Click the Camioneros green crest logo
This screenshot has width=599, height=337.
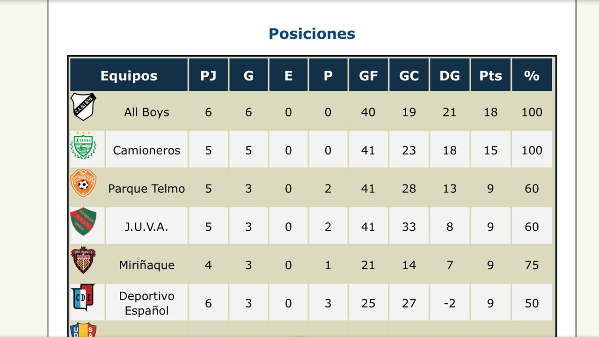[x=83, y=146]
